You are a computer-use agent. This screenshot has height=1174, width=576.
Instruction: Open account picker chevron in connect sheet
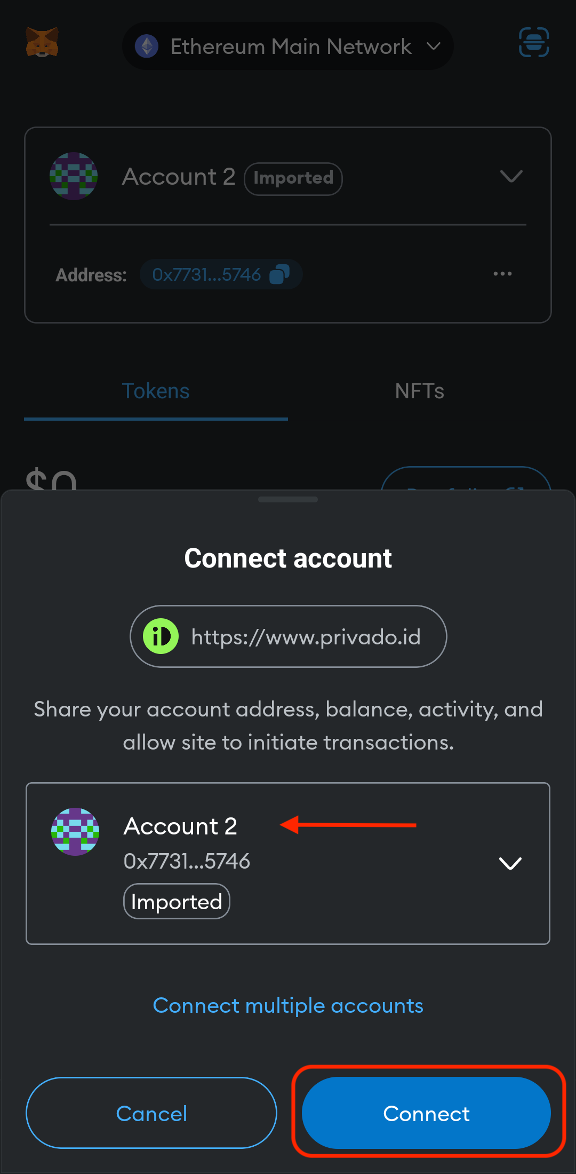[510, 863]
